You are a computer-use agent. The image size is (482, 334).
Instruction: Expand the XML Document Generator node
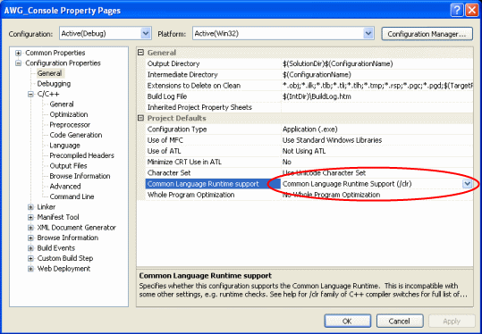30,228
